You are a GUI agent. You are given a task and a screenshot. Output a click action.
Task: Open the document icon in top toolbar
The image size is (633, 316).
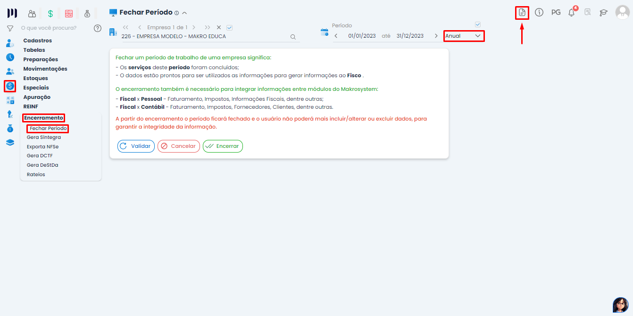522,13
